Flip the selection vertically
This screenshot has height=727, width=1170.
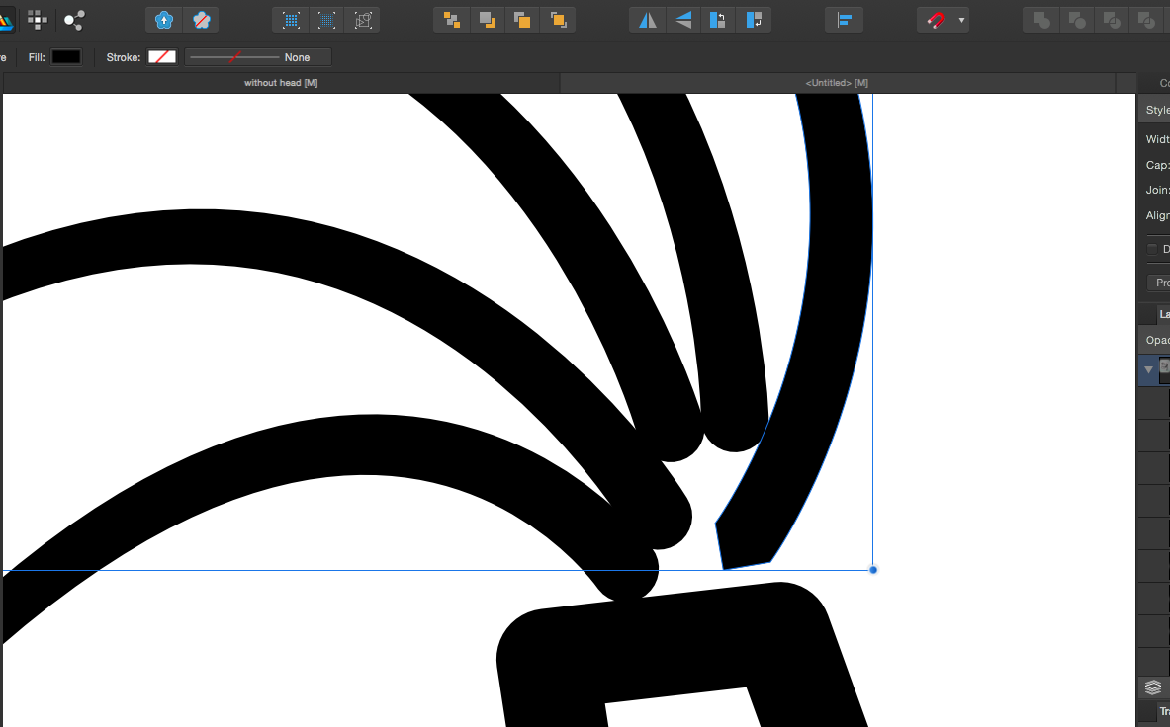tap(683, 19)
